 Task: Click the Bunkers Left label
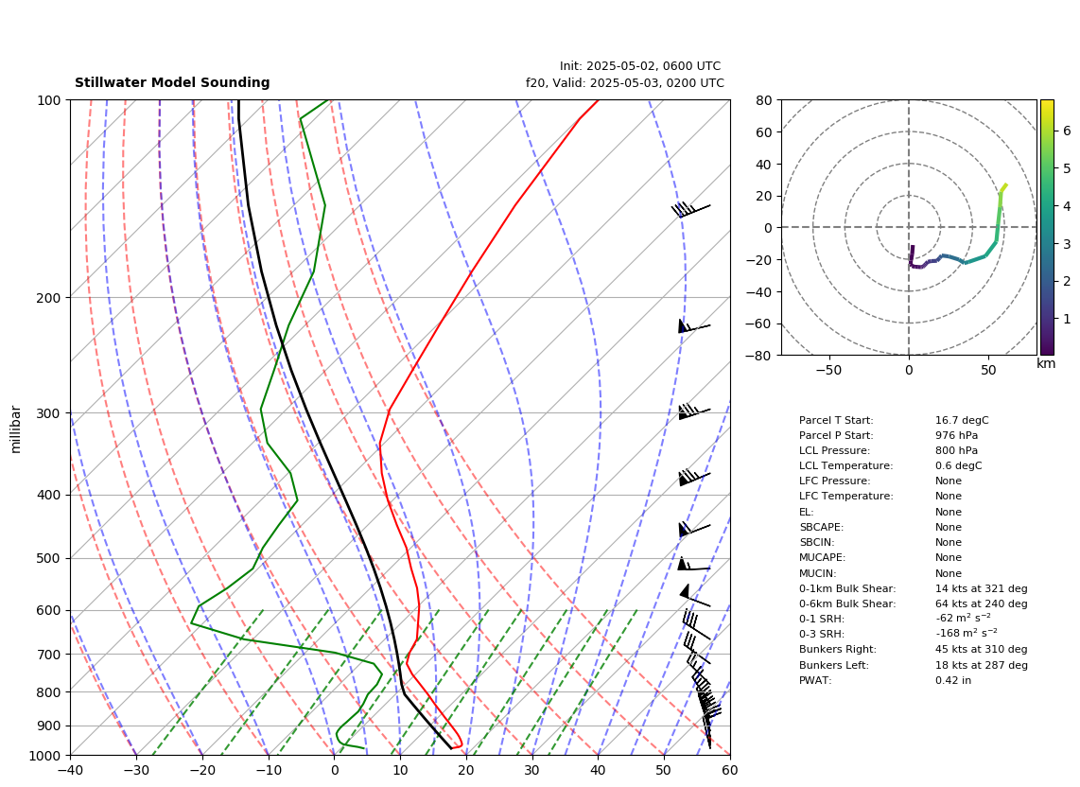click(833, 665)
